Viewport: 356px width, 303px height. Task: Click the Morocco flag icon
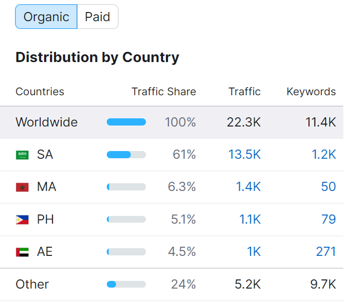[x=22, y=187]
